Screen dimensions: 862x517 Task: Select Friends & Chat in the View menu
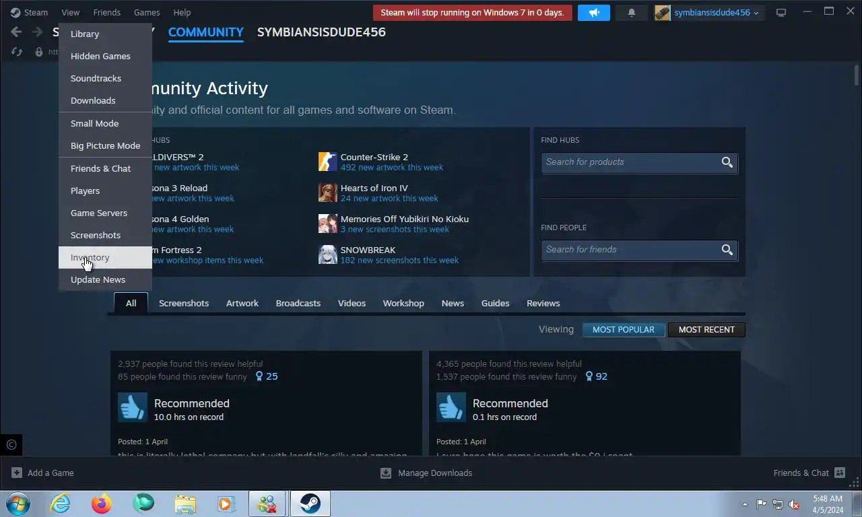tap(105, 168)
